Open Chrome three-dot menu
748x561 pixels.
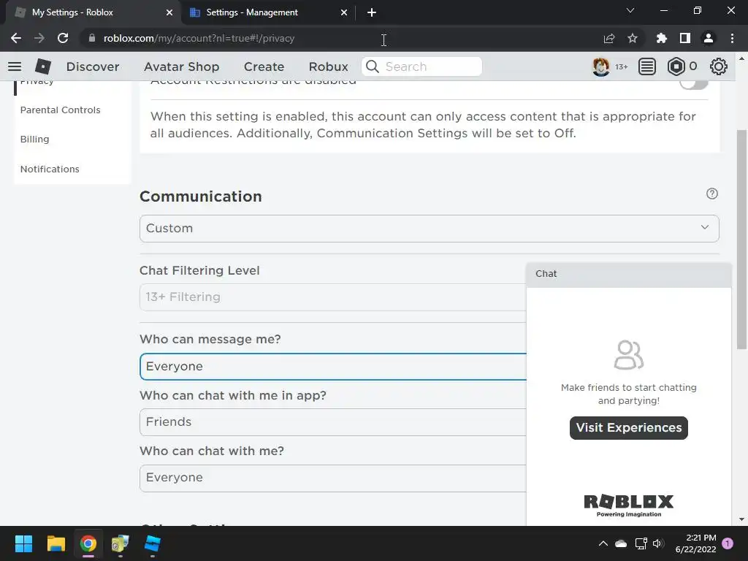[732, 38]
